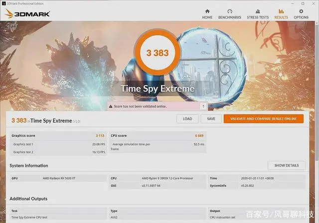Viewport: 319px width, 223px height.
Task: Click 'Average simulation time per frame' row
Action: pyautogui.click(x=158, y=146)
